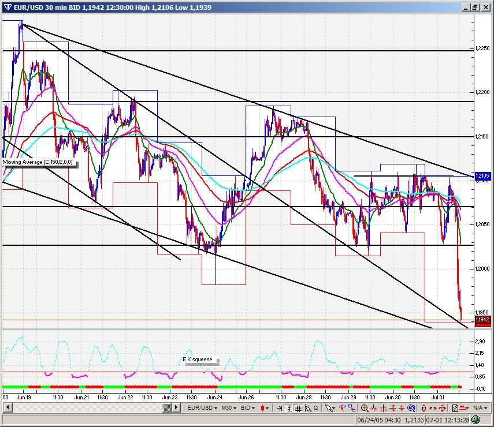Viewport: 494px width, 427px height.
Task: Click the horizontal expand arrows icon
Action: [384, 409]
